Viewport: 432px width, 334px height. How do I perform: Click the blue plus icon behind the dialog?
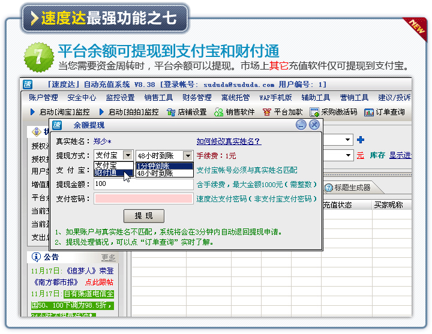[x=361, y=140]
